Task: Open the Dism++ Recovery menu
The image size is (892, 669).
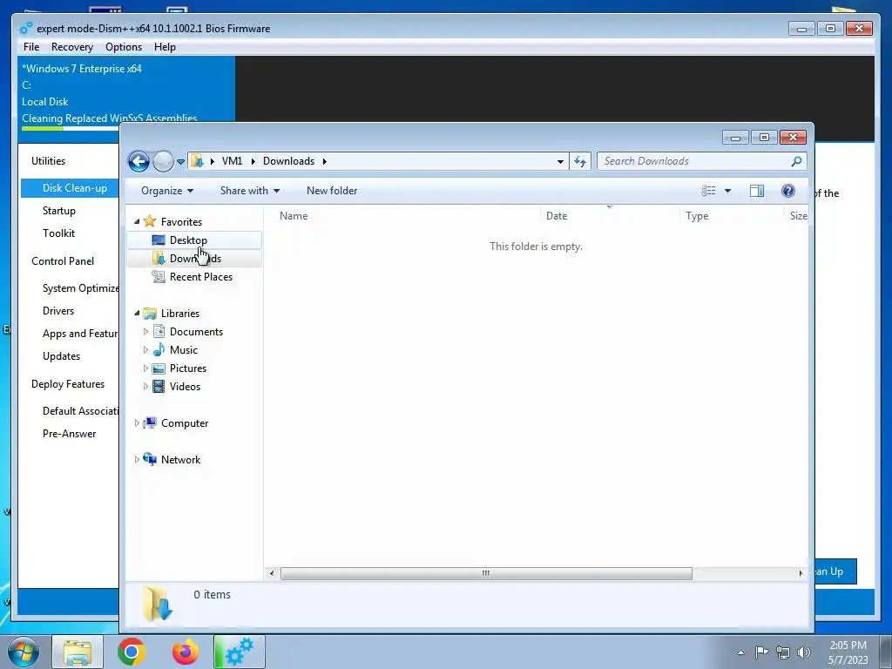Action: pos(71,47)
